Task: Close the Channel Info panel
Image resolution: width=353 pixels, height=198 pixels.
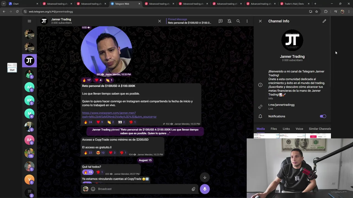Action: (x=260, y=21)
